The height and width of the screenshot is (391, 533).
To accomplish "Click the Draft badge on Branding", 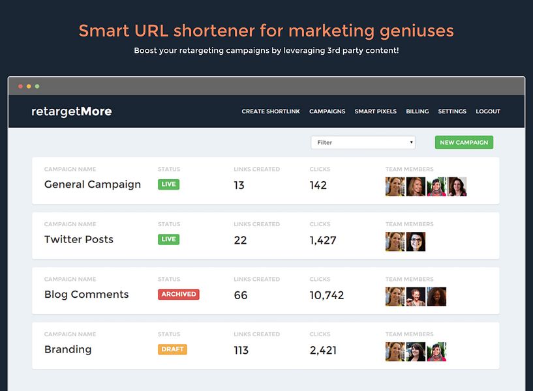I will tap(172, 349).
